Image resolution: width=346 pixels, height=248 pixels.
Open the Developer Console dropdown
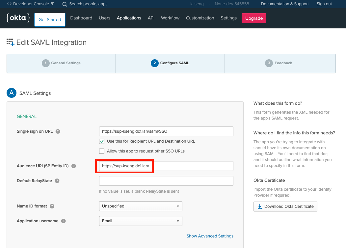tap(30, 4)
